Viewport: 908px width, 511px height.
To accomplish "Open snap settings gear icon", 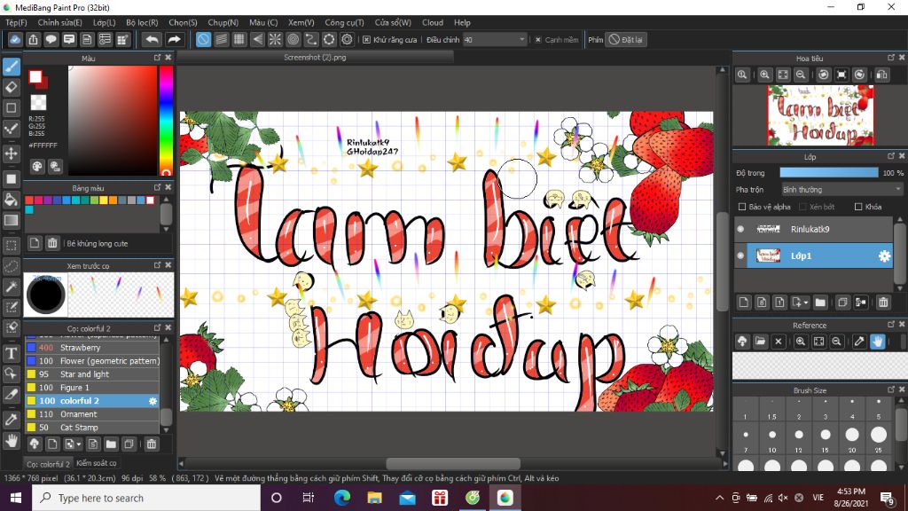I will click(x=347, y=39).
